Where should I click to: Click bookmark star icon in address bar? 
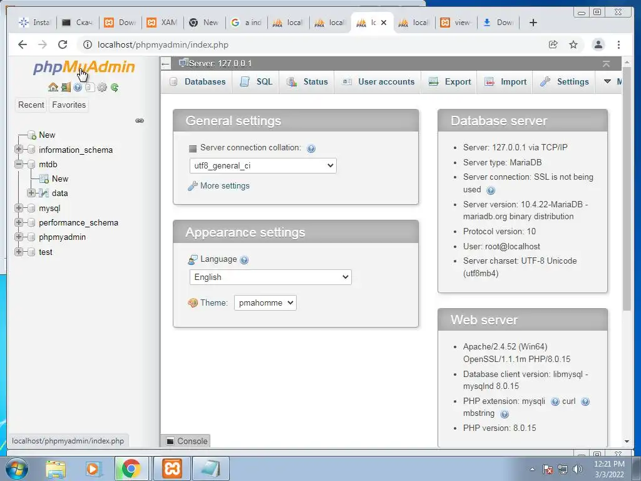(x=573, y=44)
